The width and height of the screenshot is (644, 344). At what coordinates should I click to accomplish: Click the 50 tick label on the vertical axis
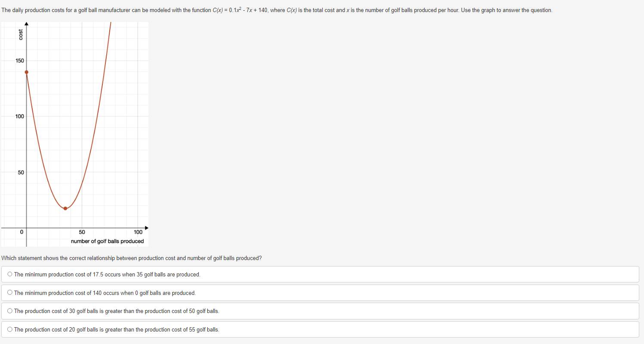tap(20, 172)
